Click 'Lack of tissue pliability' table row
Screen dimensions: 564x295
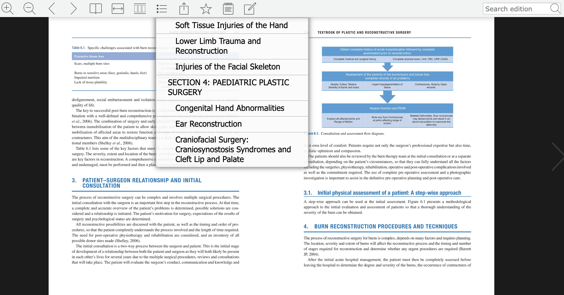[90, 82]
